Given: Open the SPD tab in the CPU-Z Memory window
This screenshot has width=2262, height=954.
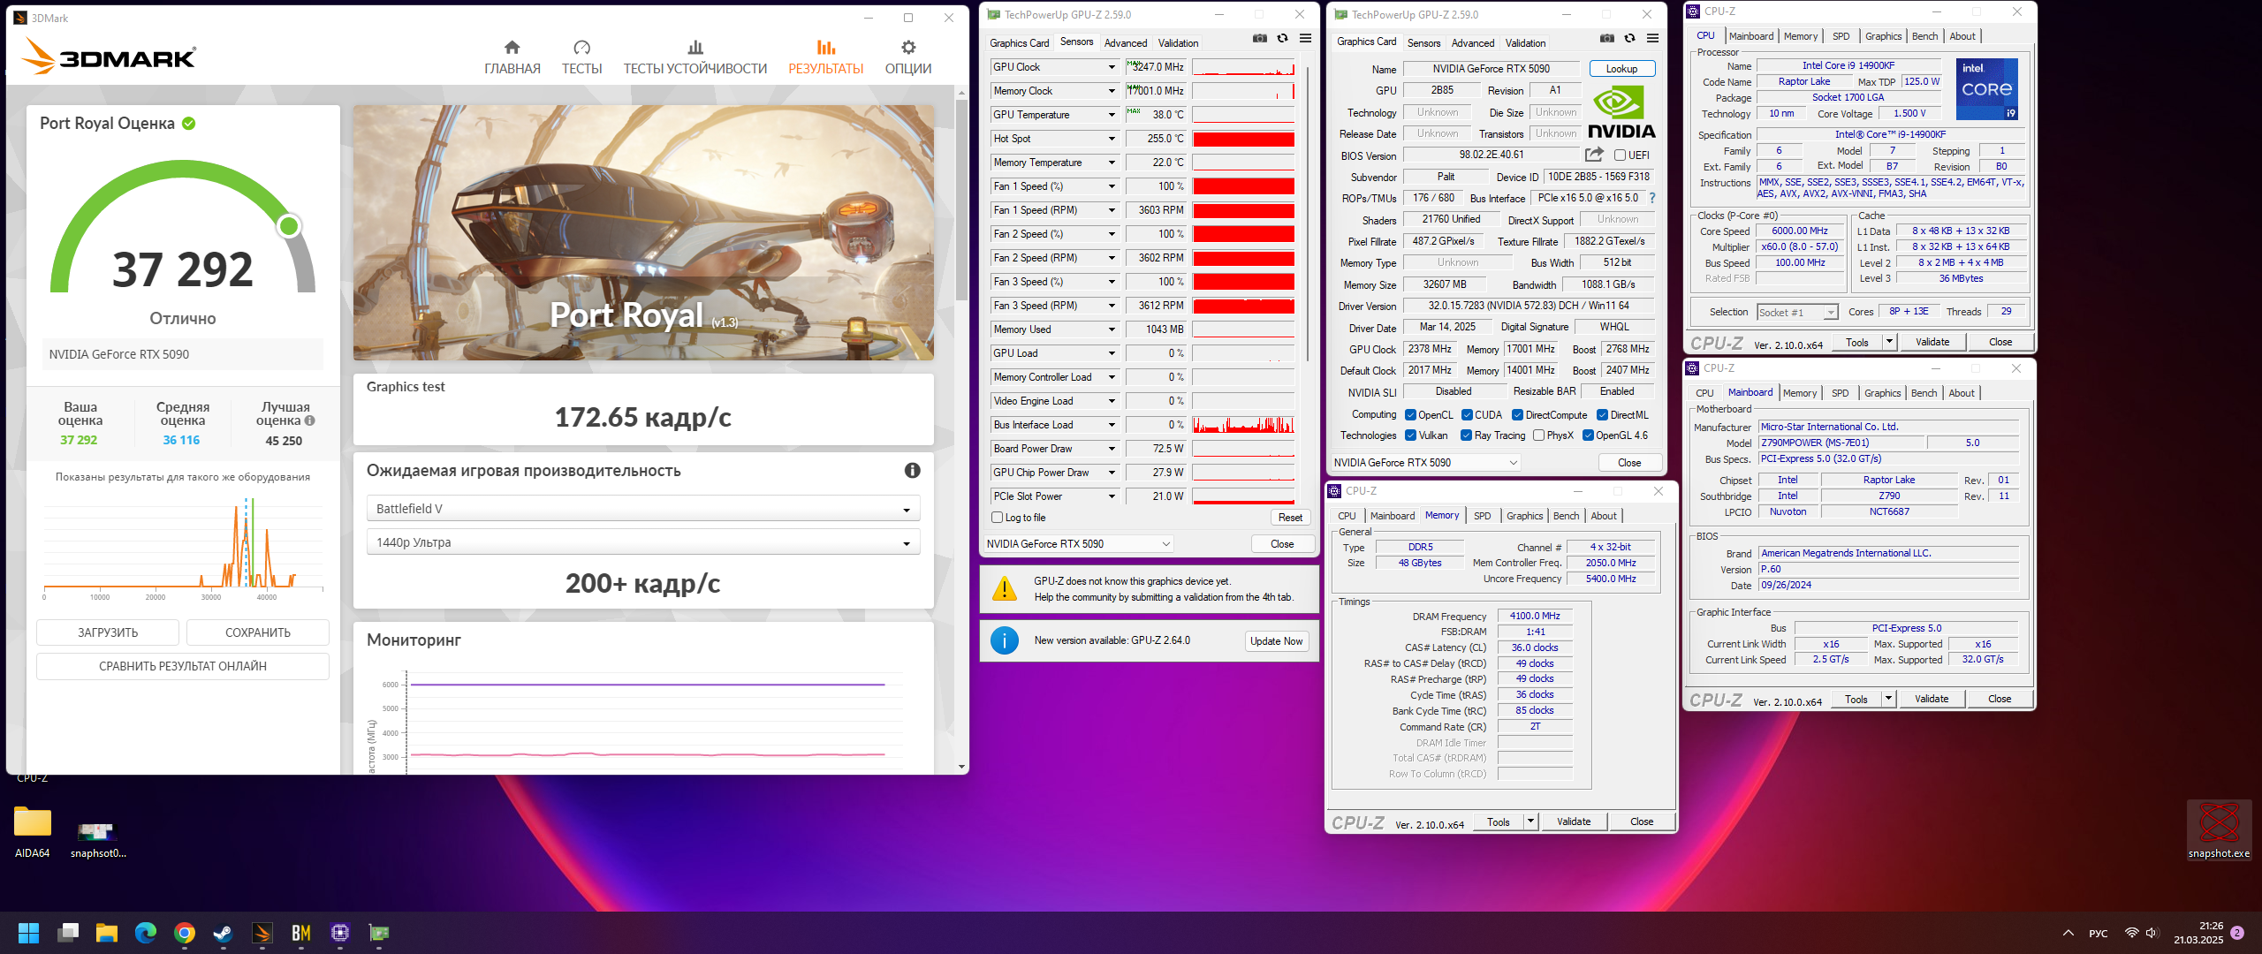Looking at the screenshot, I should pos(1482,516).
